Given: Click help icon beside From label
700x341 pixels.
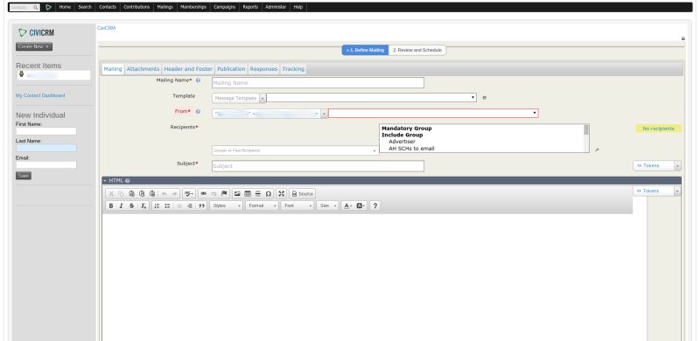Looking at the screenshot, I should tap(198, 111).
